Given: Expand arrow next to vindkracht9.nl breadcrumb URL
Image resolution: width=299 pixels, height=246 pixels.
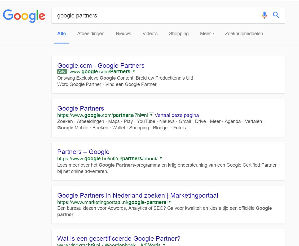Looking at the screenshot, I should point(164,245).
